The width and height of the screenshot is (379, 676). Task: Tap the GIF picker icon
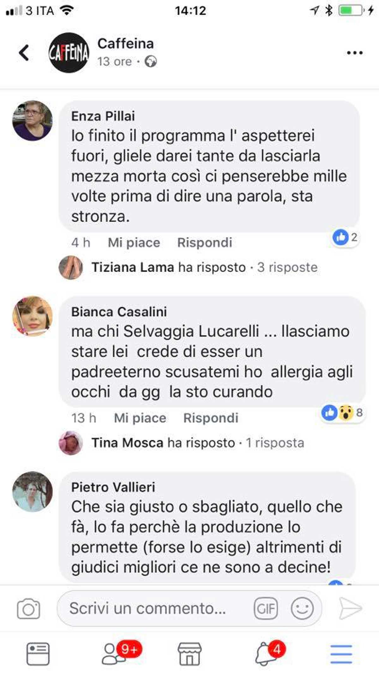click(266, 608)
